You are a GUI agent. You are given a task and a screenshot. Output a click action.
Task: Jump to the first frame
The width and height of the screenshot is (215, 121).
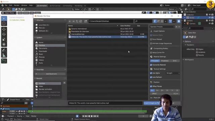pyautogui.click(x=83, y=116)
